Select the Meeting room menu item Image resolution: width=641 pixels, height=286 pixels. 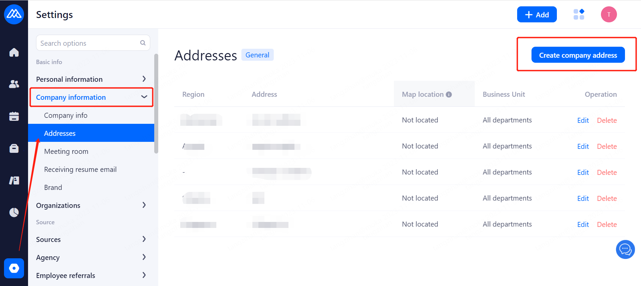pyautogui.click(x=66, y=151)
